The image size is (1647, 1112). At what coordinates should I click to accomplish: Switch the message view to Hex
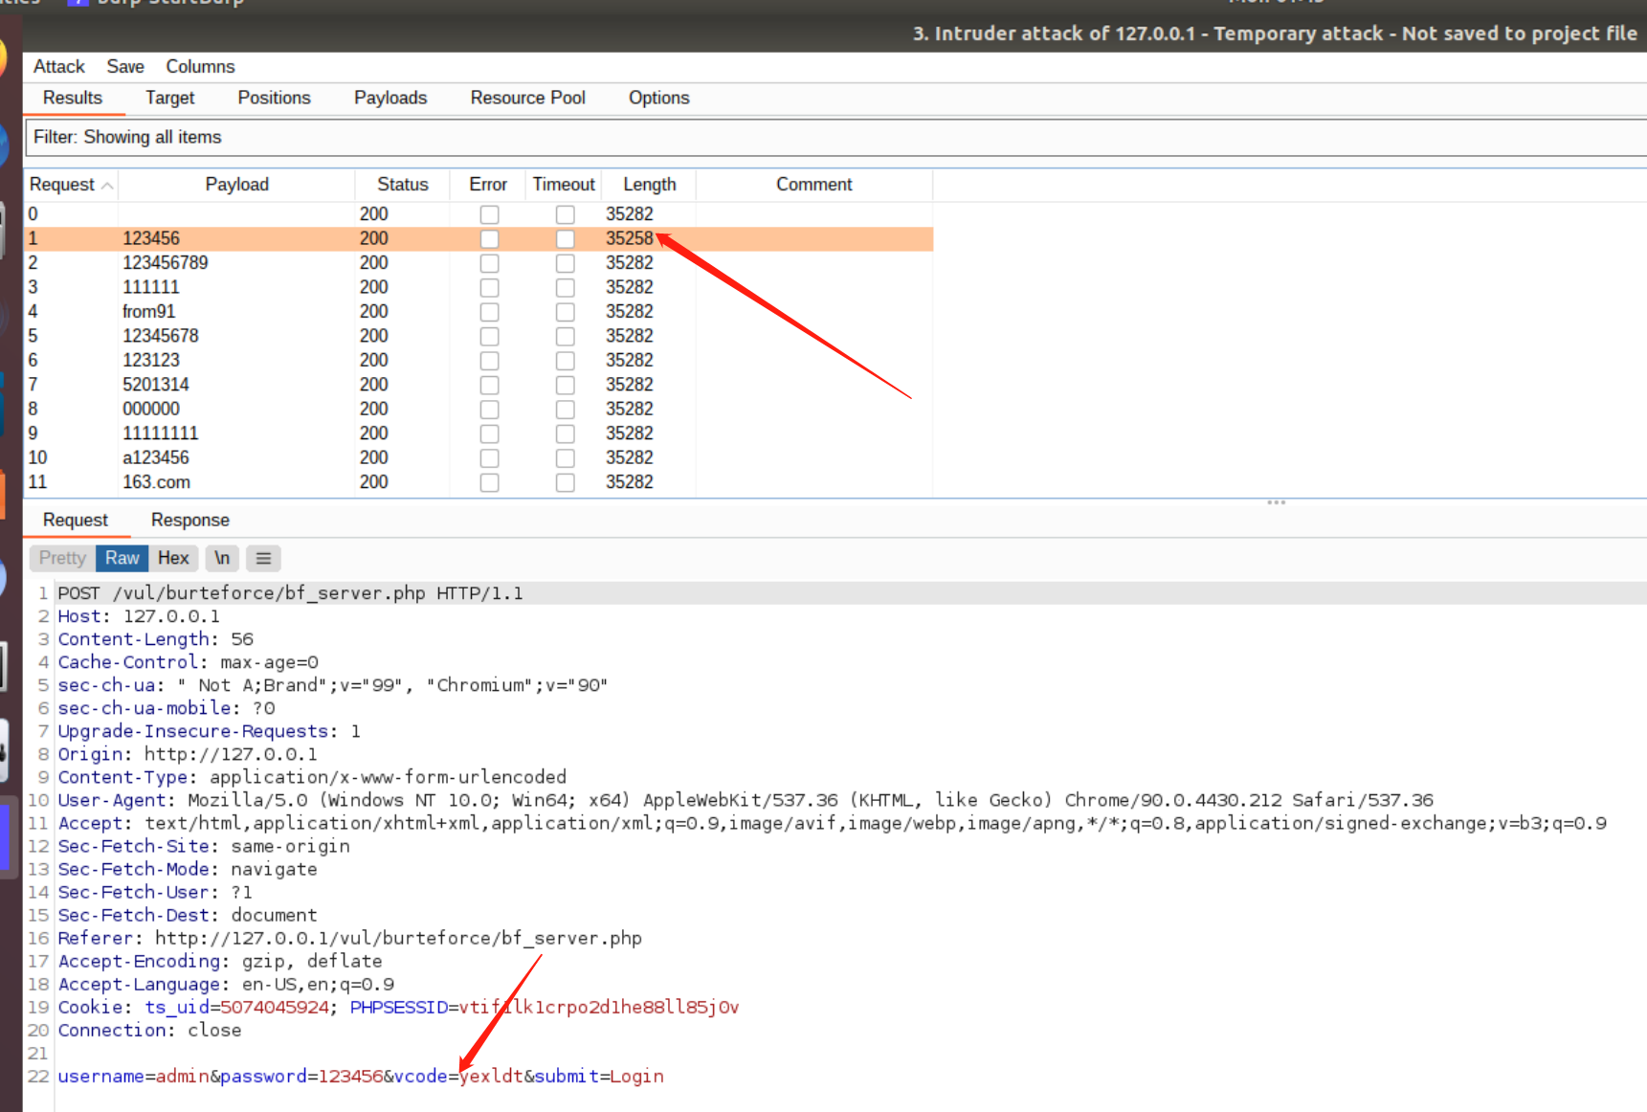173,558
